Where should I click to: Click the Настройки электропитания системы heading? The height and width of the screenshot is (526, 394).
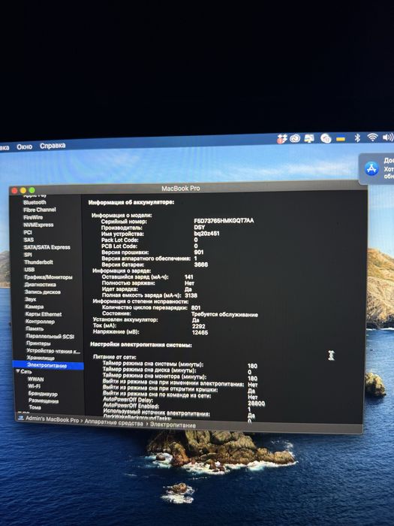coord(141,344)
